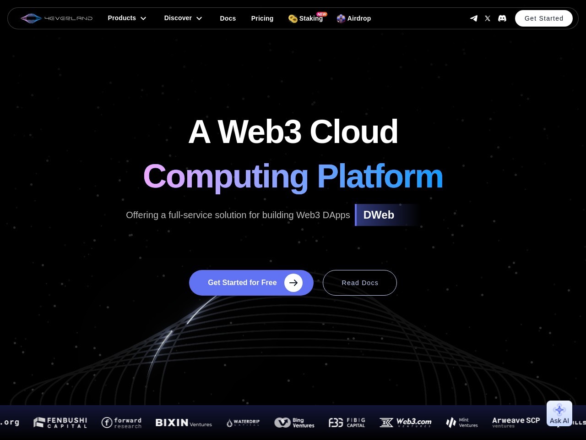Click the DWeb highlighted label
This screenshot has width=586, height=440.
coord(379,215)
